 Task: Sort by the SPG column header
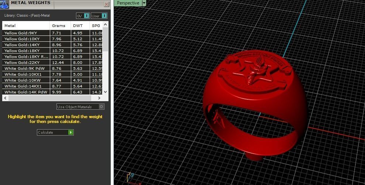point(96,25)
